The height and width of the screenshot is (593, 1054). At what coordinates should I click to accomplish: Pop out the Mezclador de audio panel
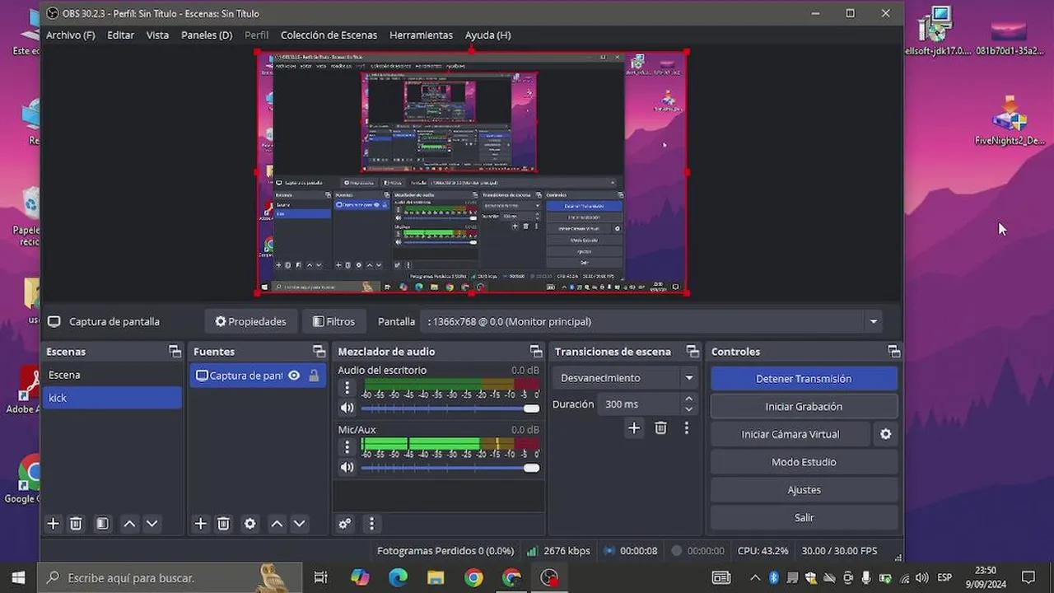pos(536,351)
